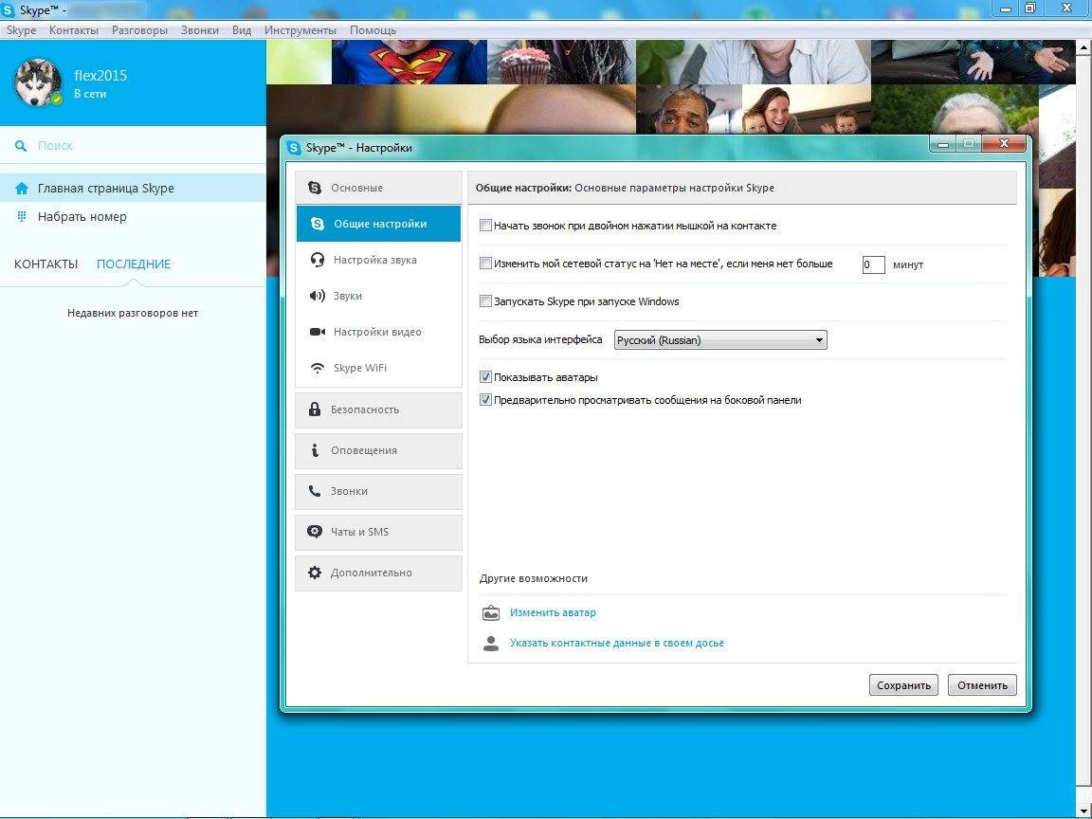Toggle the 'Нет на месте' status change checkbox
The height and width of the screenshot is (819, 1092).
485,264
